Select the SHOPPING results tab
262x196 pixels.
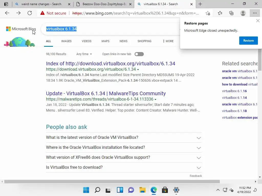coord(145,41)
